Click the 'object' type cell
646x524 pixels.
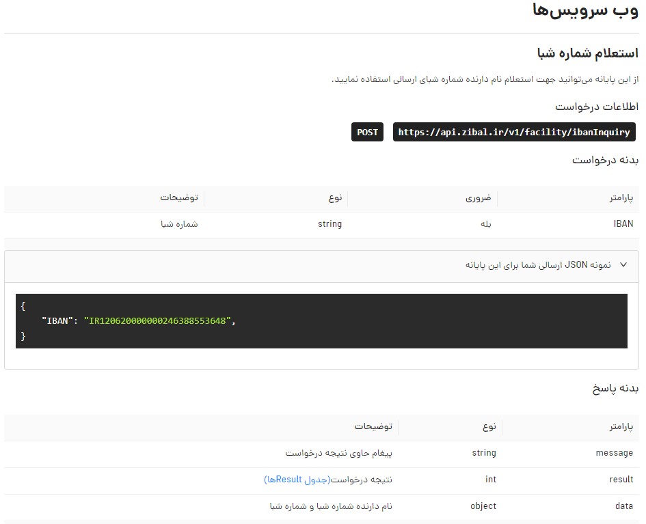coord(483,506)
